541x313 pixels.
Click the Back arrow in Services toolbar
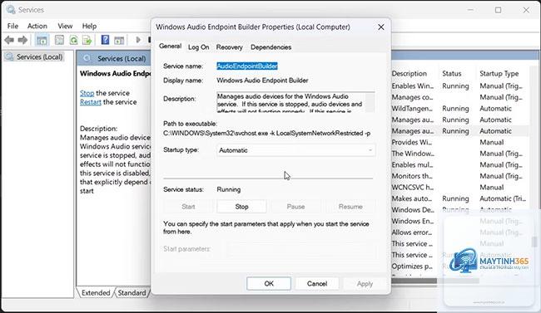coord(9,41)
